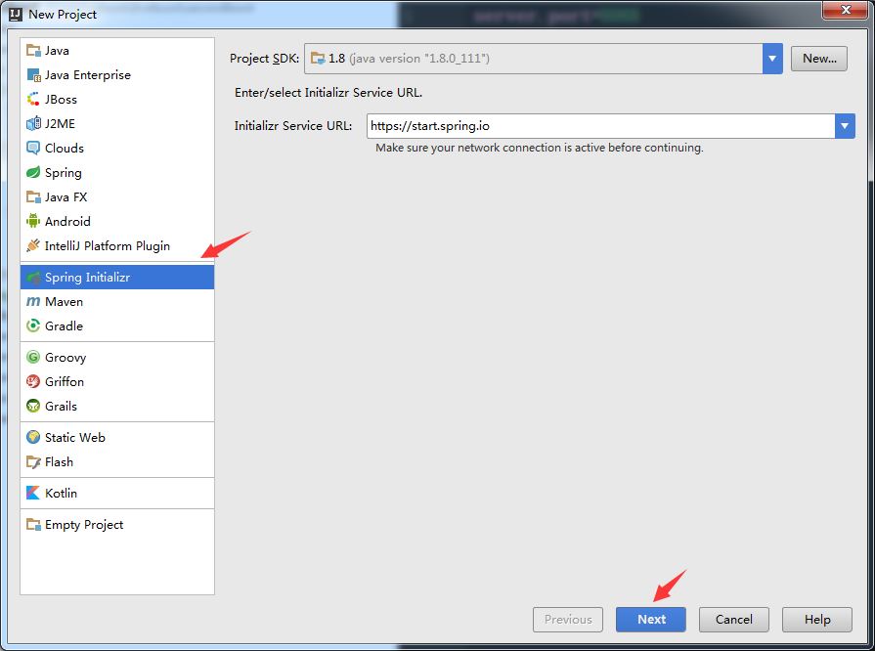Click the green Spring leaf icon
This screenshot has width=875, height=651.
coord(33,173)
